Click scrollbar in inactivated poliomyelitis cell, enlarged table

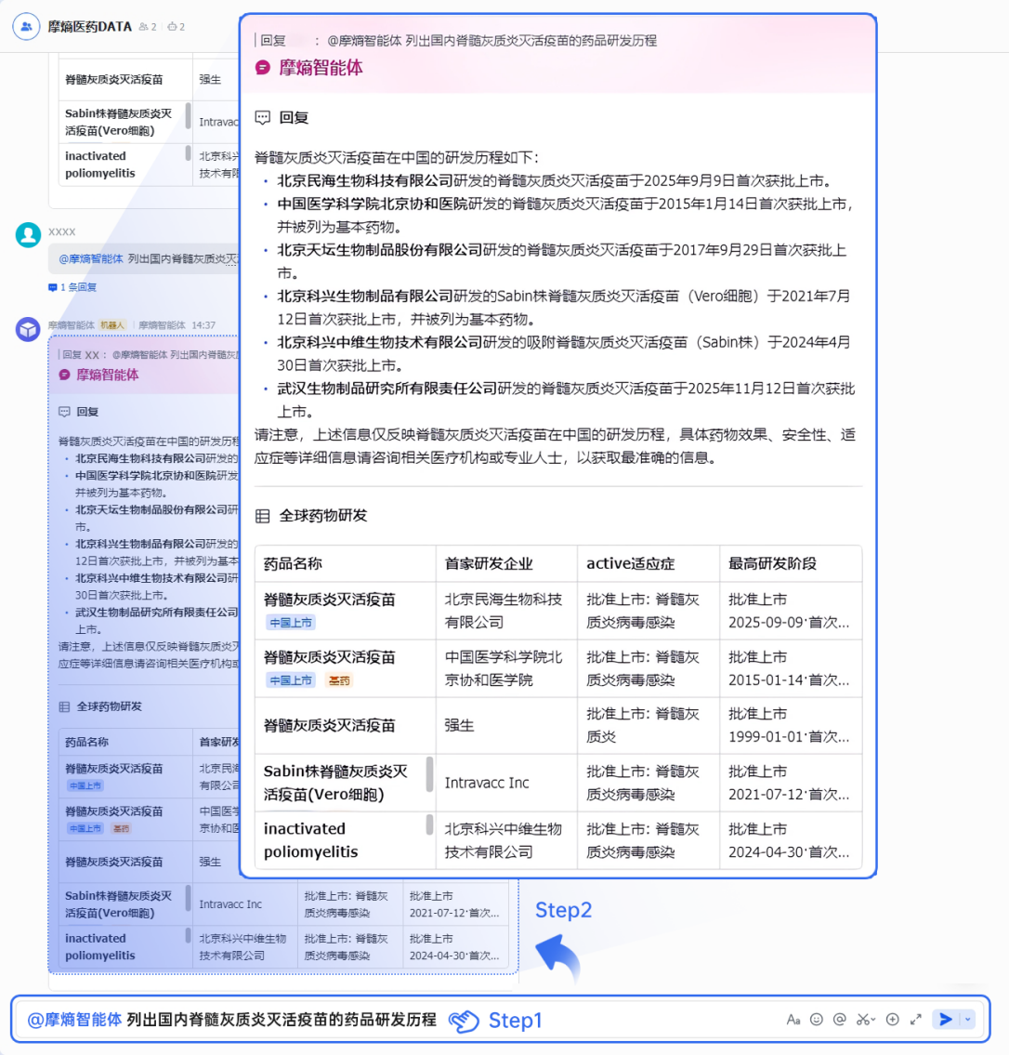click(x=430, y=824)
